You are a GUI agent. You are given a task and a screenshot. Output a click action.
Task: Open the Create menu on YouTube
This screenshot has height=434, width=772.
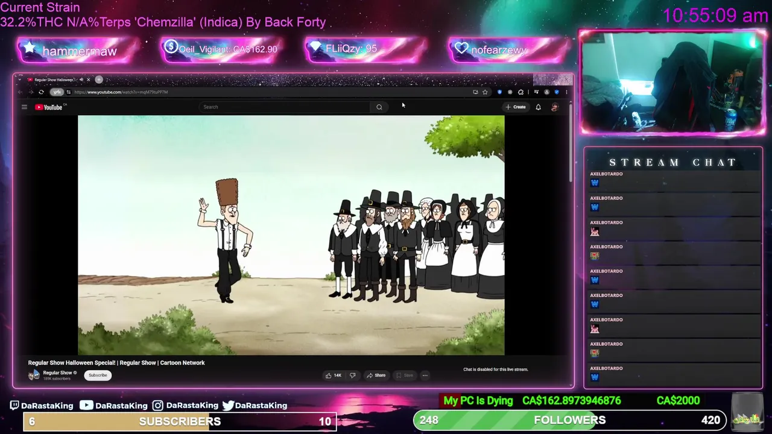click(x=516, y=107)
